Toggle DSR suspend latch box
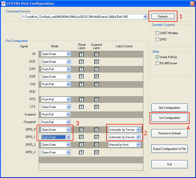The width and height of the screenshot is (196, 178). (97, 76)
